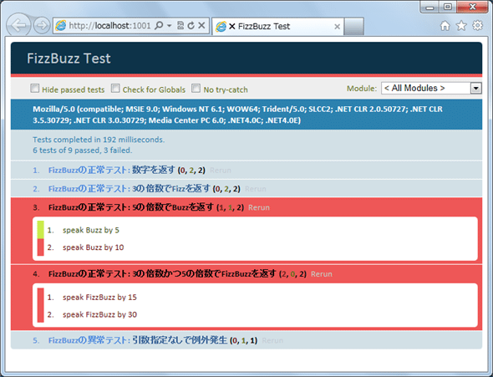Image resolution: width=493 pixels, height=377 pixels.
Task: Close the FizzBuzz Test tab
Action: coord(337,27)
